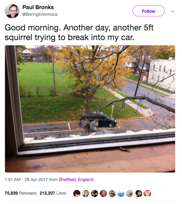Open the tweet timestamp 1:51 AM - 28 Apr 2017
Image resolution: width=182 pixels, height=204 pixels.
(x=26, y=180)
